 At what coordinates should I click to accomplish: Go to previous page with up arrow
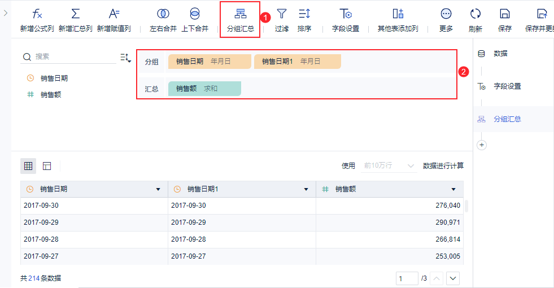[x=437, y=278]
